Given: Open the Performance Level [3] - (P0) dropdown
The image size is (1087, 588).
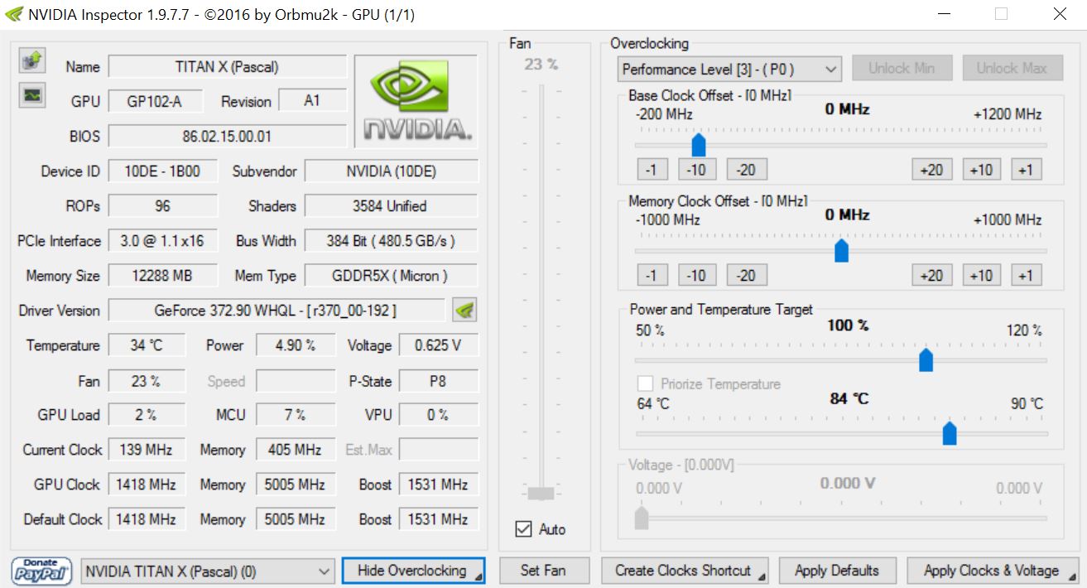Looking at the screenshot, I should tap(729, 69).
